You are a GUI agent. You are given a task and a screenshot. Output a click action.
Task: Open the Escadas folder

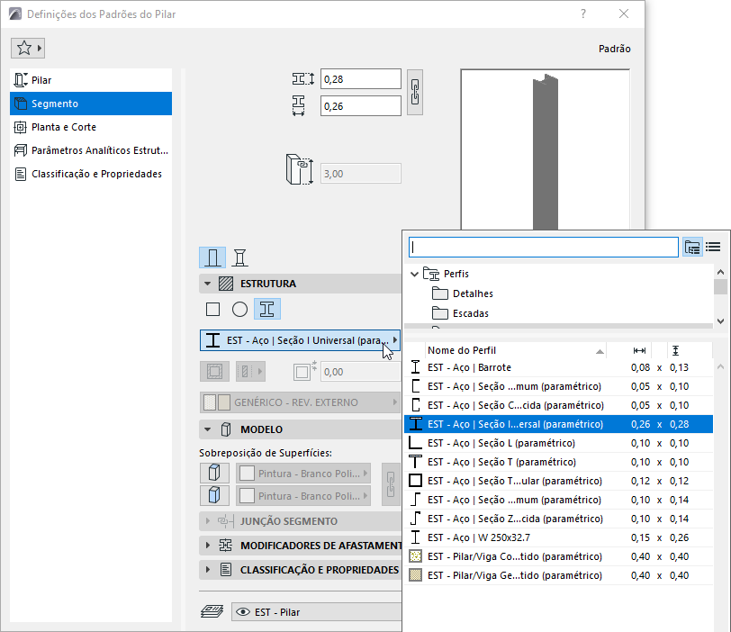(x=471, y=313)
